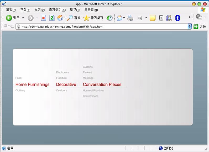Expand the toolbar overflow arrow
The width and height of the screenshot is (209, 152).
pyautogui.click(x=190, y=17)
